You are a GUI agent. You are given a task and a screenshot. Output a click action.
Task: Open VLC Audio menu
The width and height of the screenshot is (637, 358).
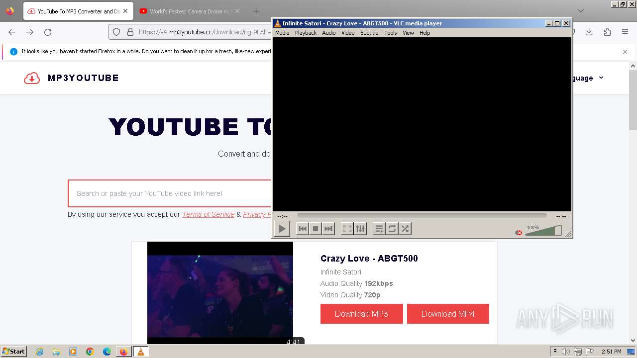pos(329,33)
